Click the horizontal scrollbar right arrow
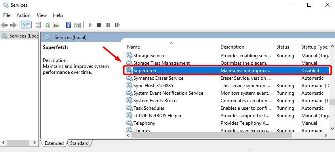Image resolution: width=335 pixels, height=152 pixels. tap(326, 135)
